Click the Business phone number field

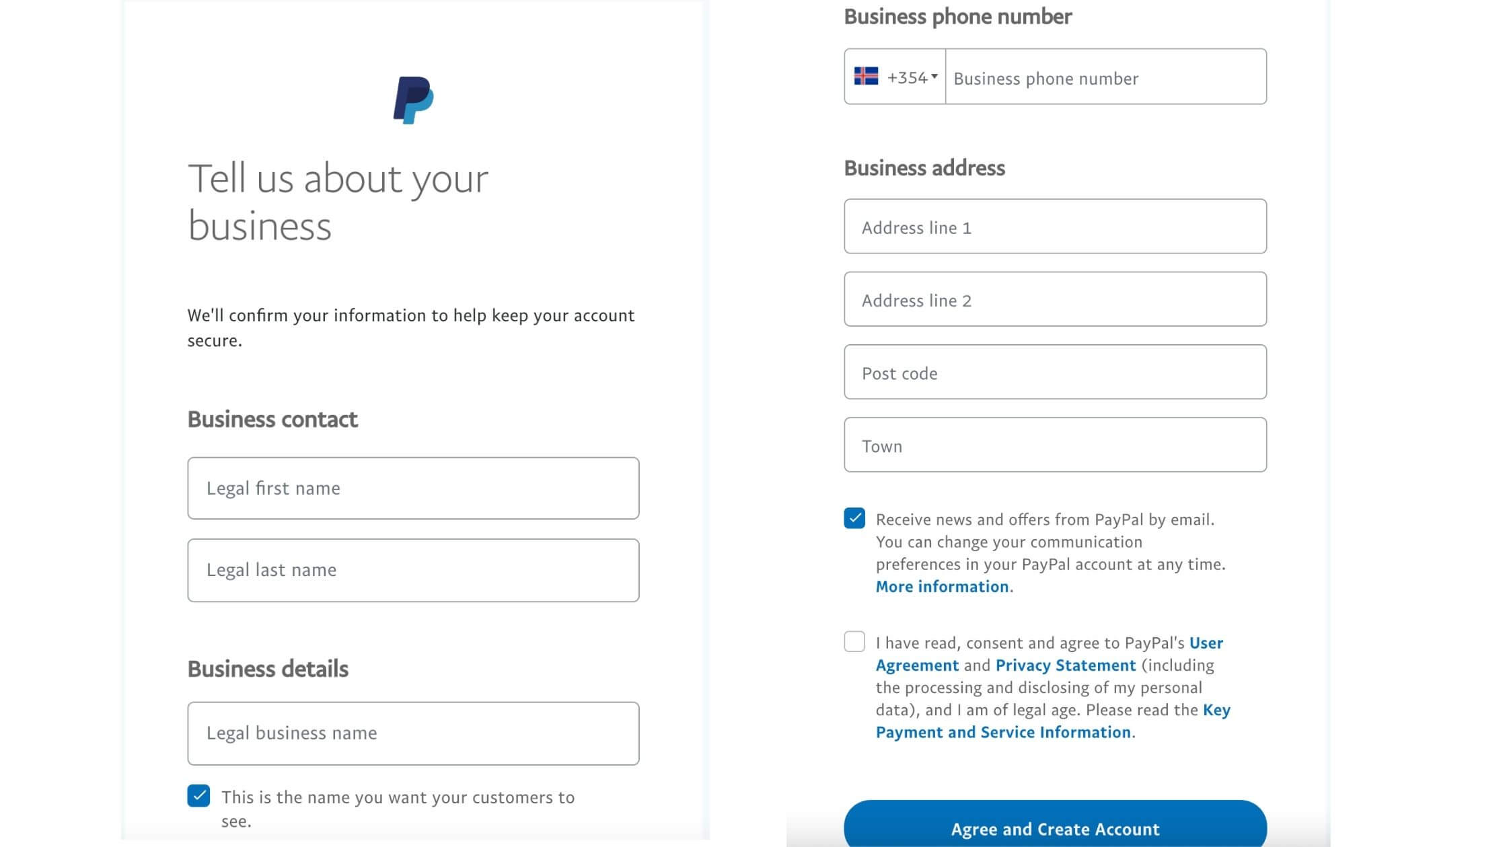[x=1106, y=77]
